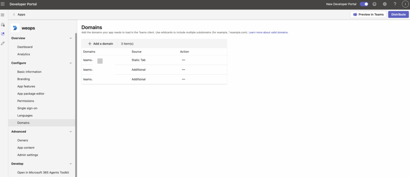Select Domains in the sidebar
This screenshot has height=177, width=410.
42,123
